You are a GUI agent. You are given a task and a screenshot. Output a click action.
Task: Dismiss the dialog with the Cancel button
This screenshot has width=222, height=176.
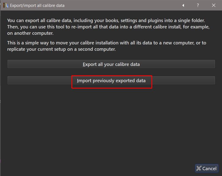(206, 168)
